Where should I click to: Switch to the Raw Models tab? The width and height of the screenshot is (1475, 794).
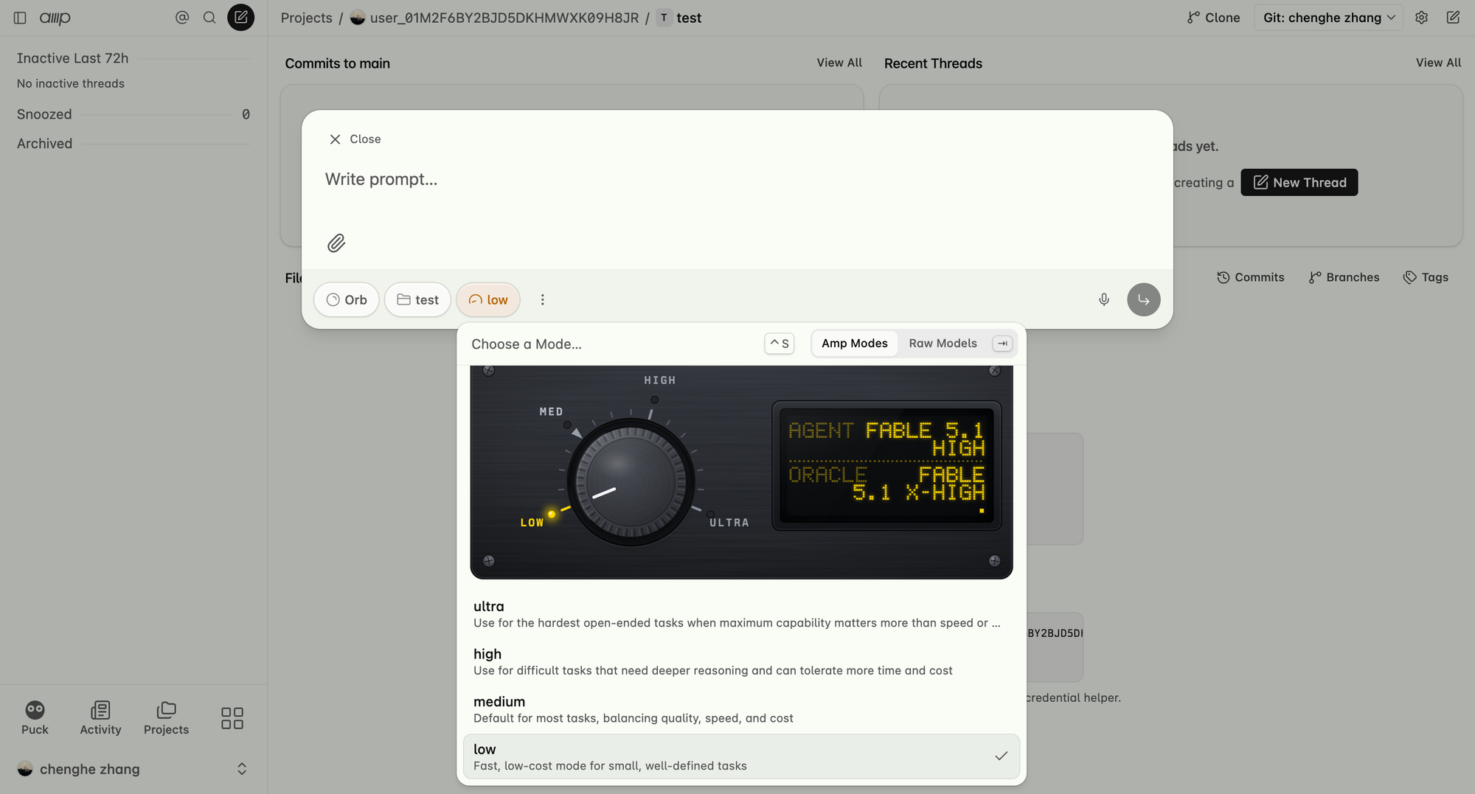(x=943, y=344)
